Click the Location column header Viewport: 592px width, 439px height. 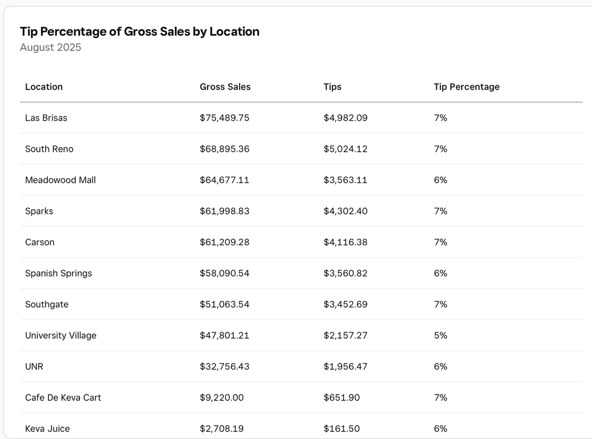coord(44,86)
